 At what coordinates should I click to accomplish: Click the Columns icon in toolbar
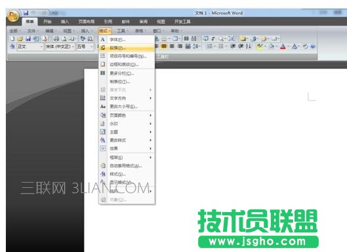click(186, 39)
